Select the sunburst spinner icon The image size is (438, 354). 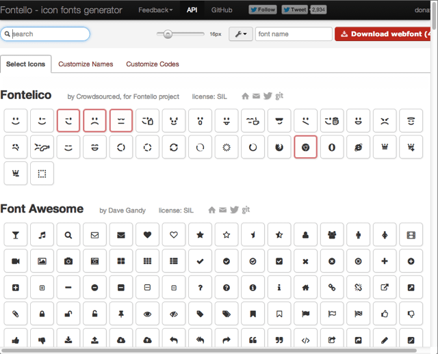coord(227,147)
